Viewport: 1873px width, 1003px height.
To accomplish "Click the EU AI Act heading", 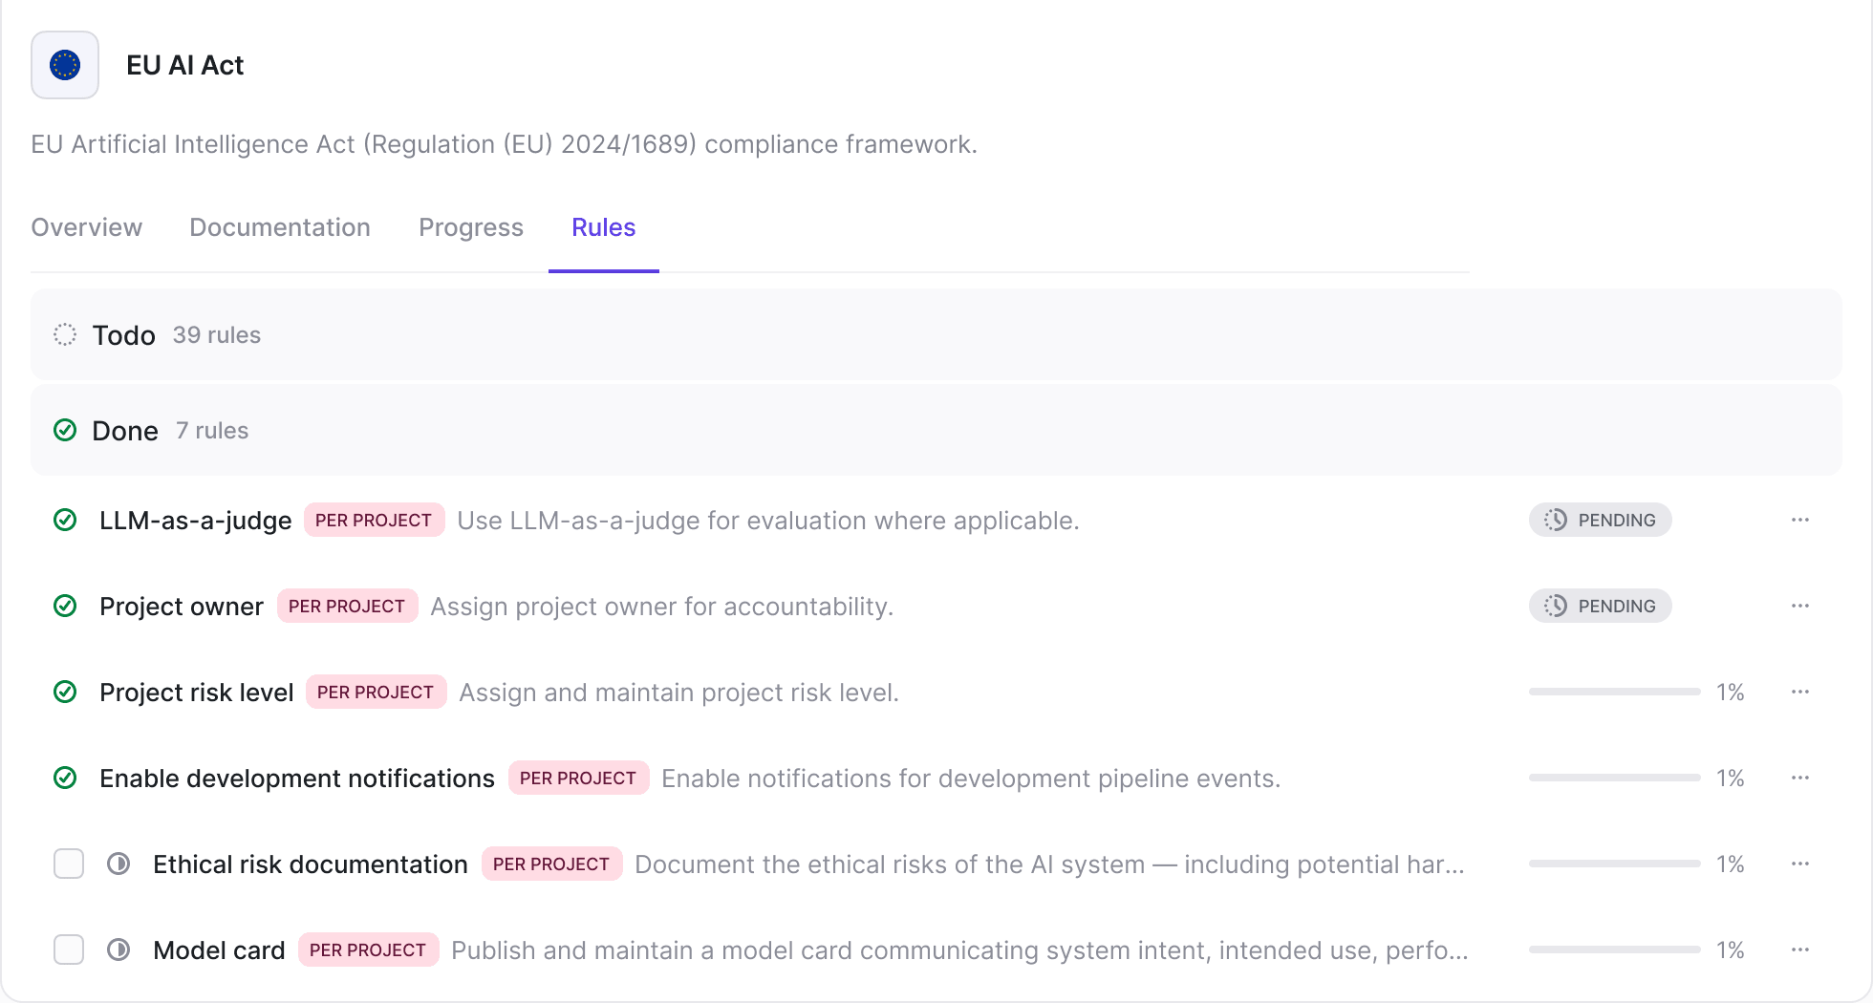I will 185,65.
